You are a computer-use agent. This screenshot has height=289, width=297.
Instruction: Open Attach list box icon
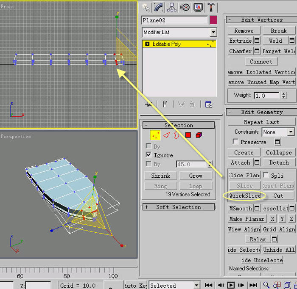tap(257, 162)
